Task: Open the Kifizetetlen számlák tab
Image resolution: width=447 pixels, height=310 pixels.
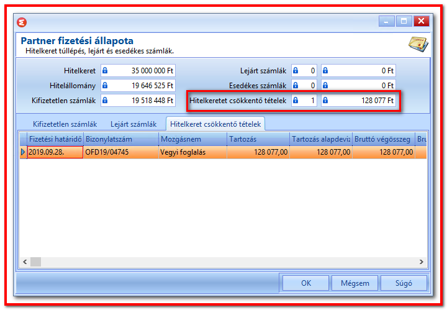Action: [x=65, y=124]
